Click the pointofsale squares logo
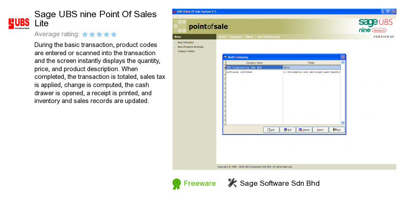Image resolution: width=405 pixels, height=203 pixels. point(180,26)
